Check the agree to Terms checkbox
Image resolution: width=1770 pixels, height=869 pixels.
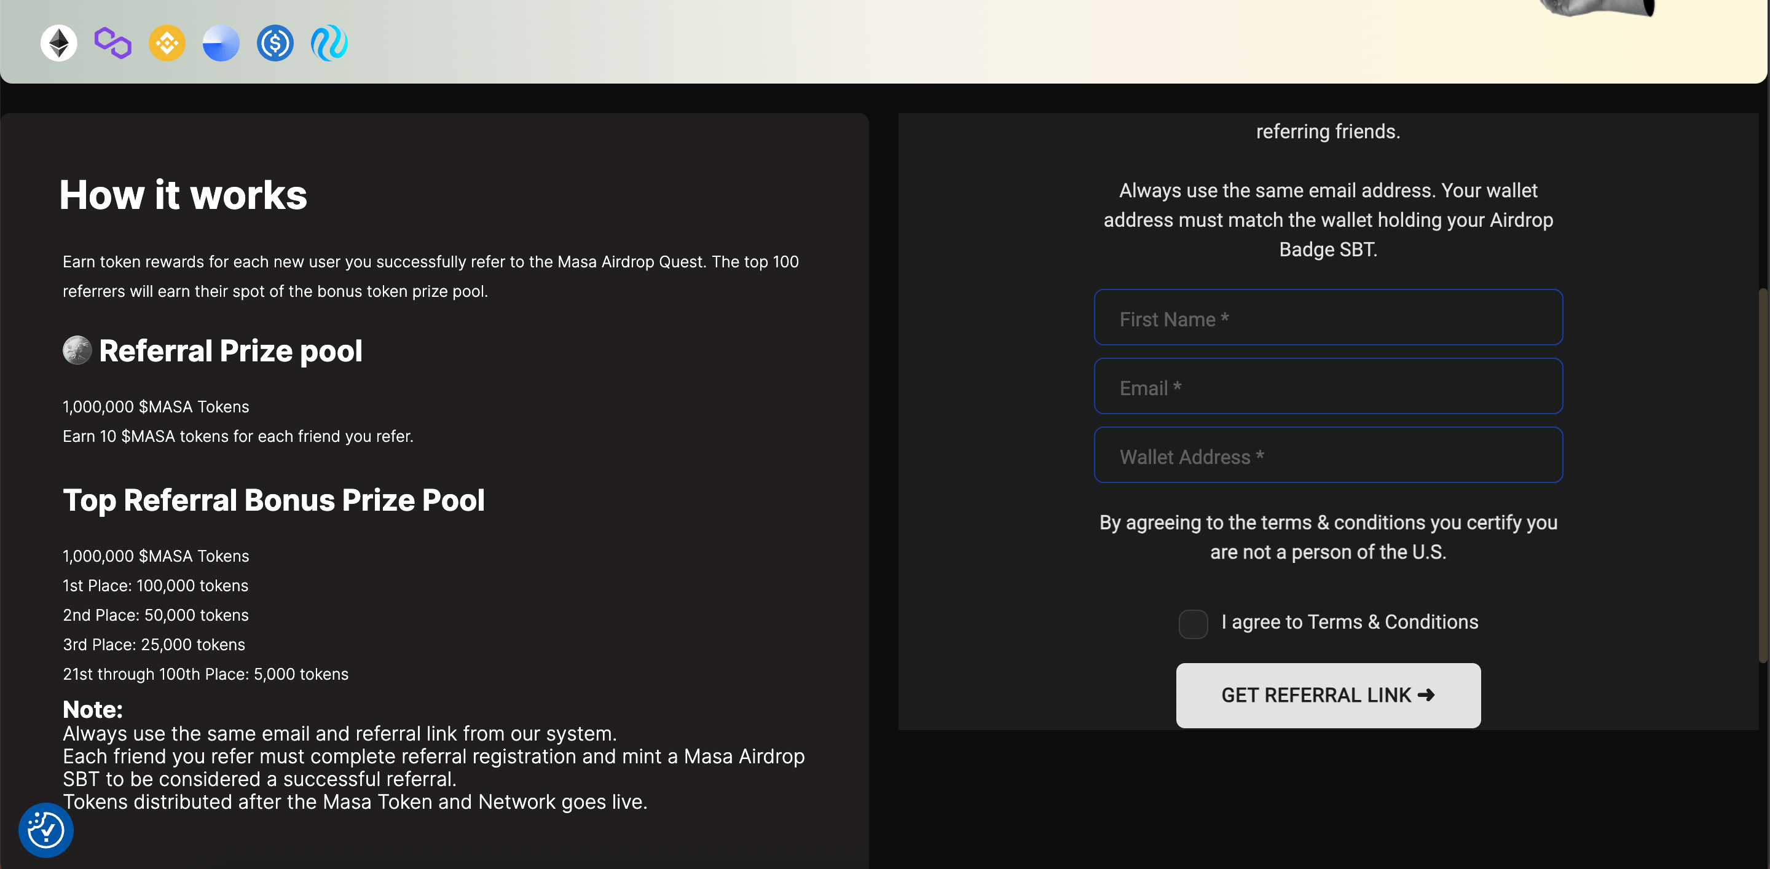coord(1193,624)
